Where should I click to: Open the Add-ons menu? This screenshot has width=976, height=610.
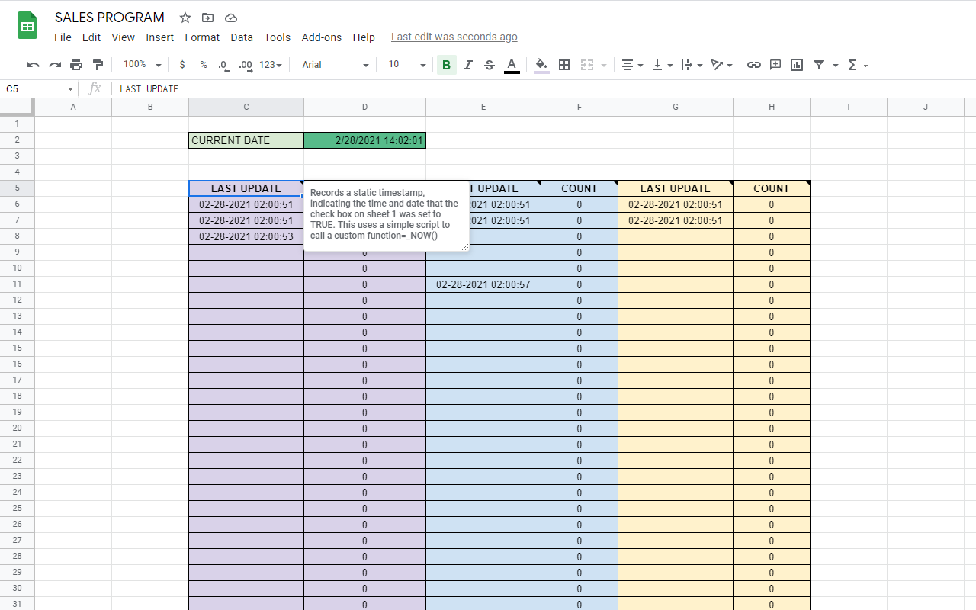point(322,37)
